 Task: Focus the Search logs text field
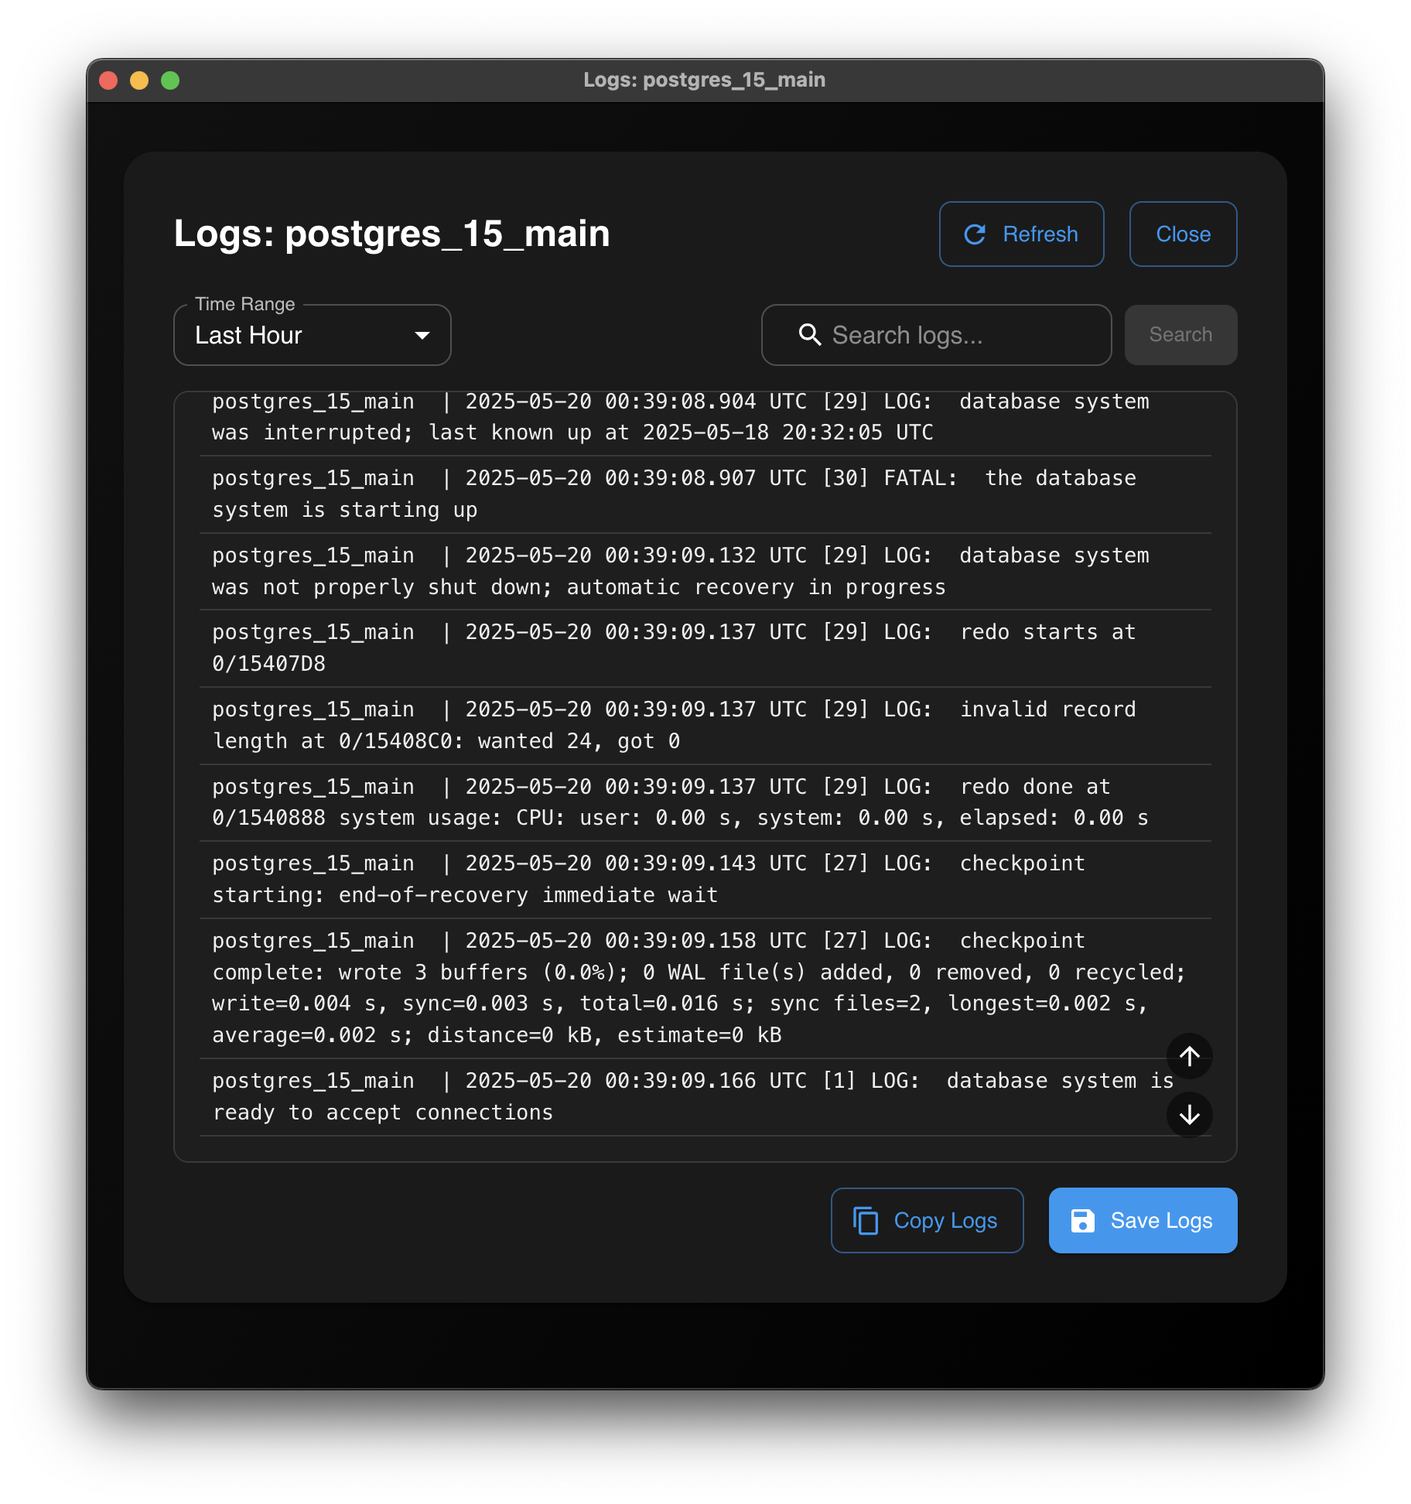point(959,335)
